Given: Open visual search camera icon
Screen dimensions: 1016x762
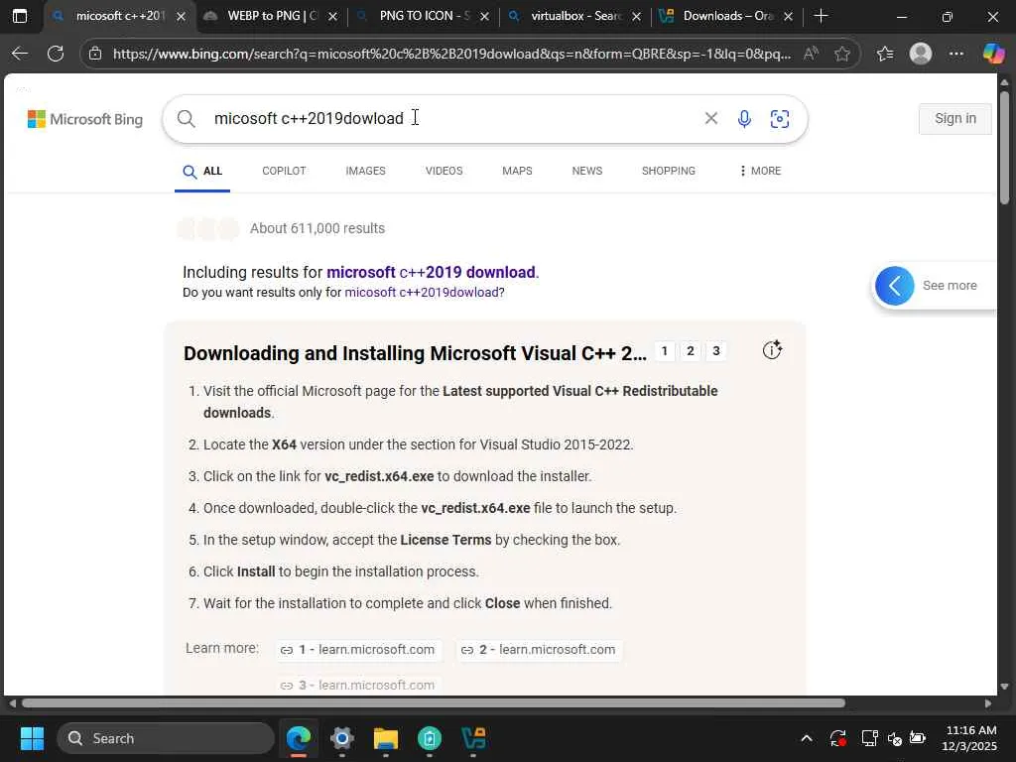Looking at the screenshot, I should click(x=780, y=119).
